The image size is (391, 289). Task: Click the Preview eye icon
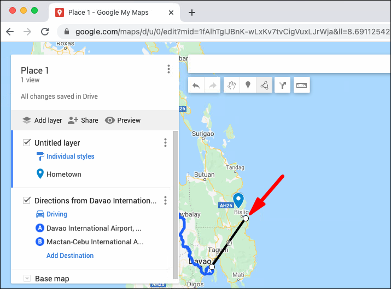pyautogui.click(x=110, y=120)
